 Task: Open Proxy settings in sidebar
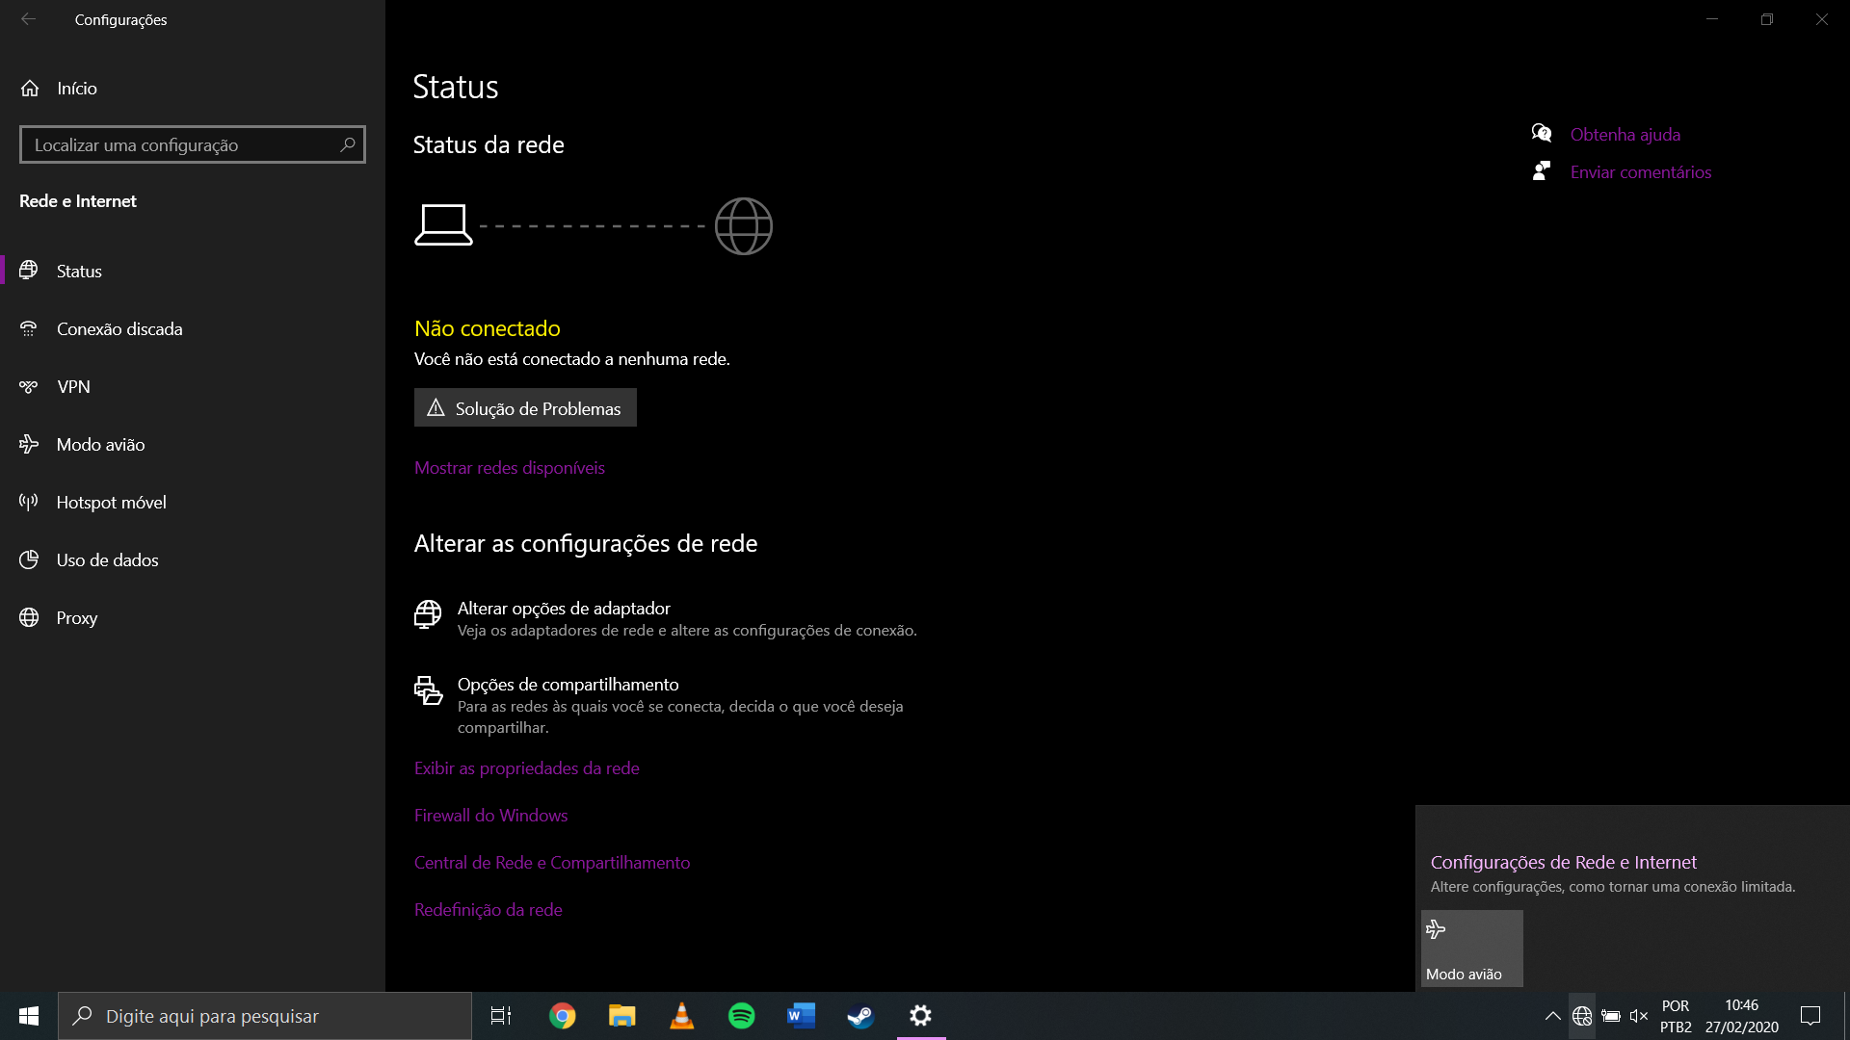[x=76, y=617]
